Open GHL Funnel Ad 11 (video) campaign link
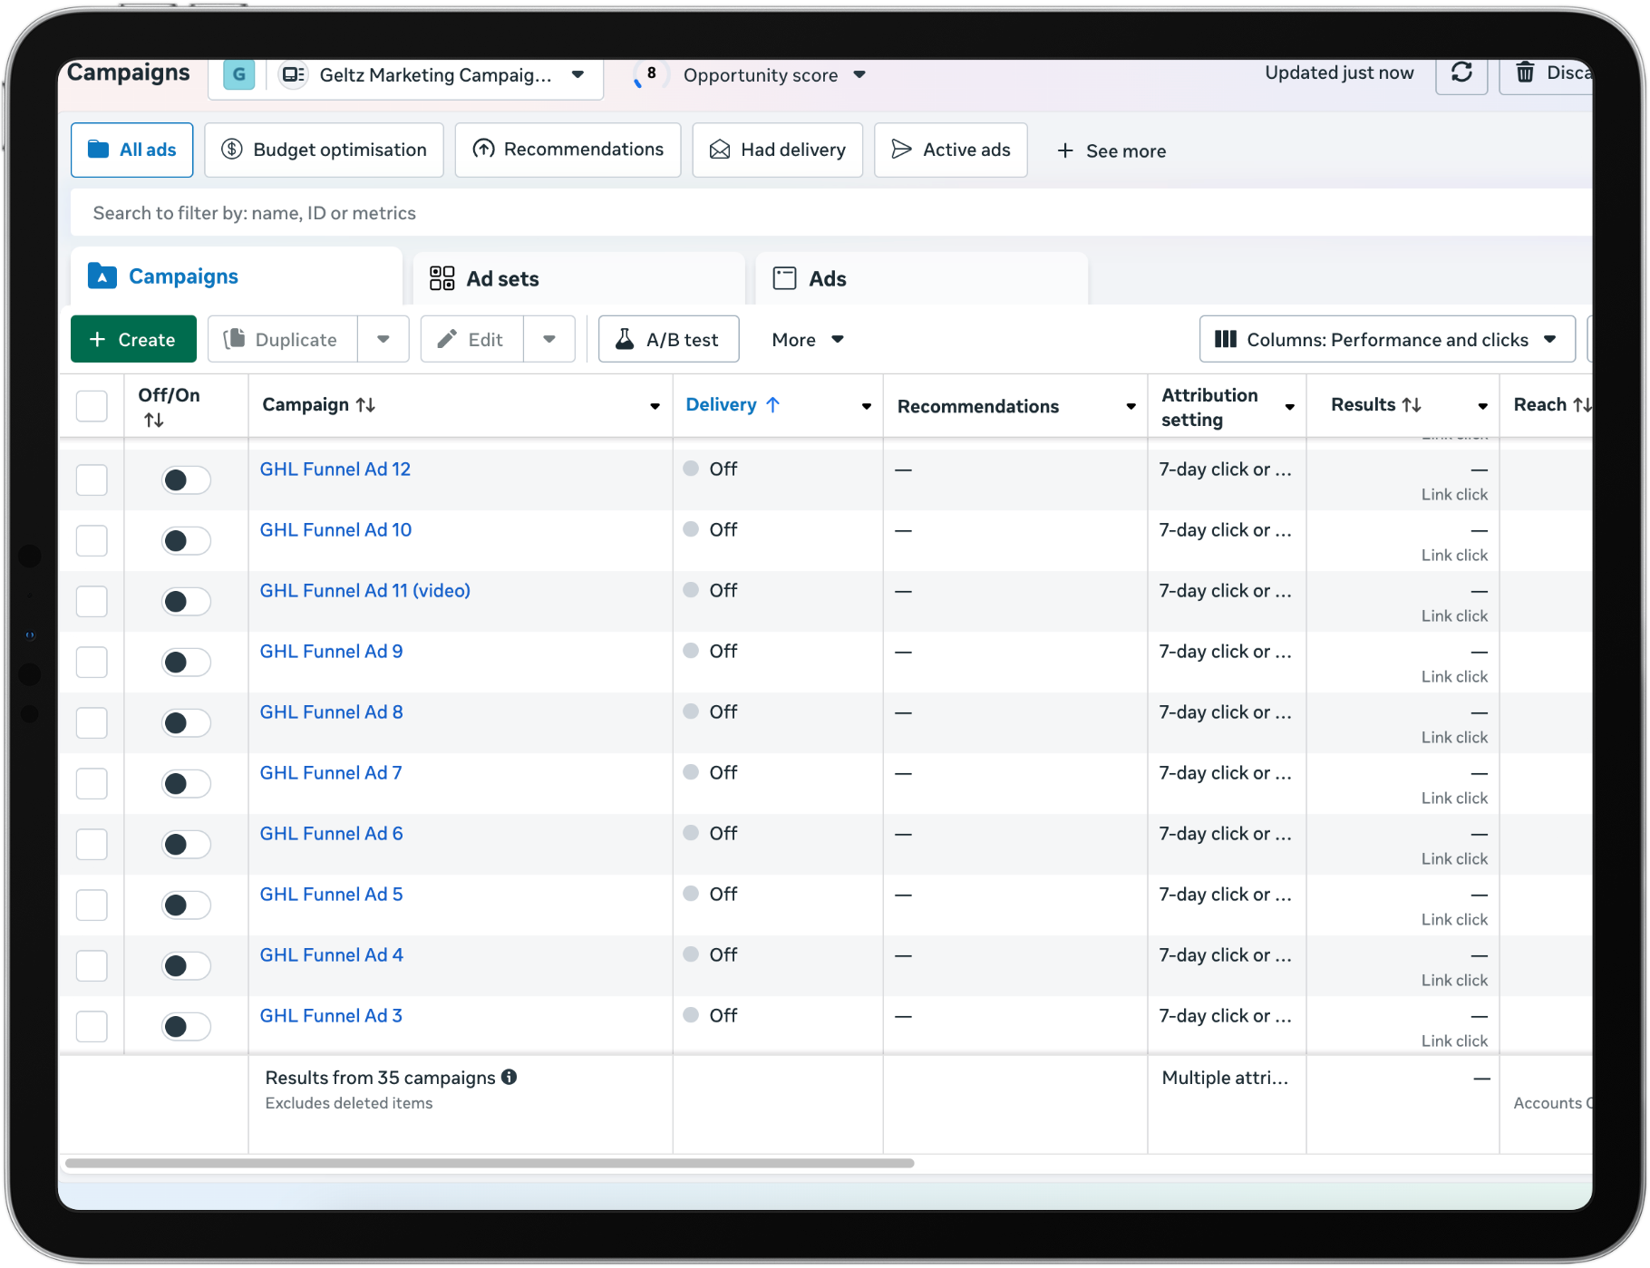 (364, 591)
